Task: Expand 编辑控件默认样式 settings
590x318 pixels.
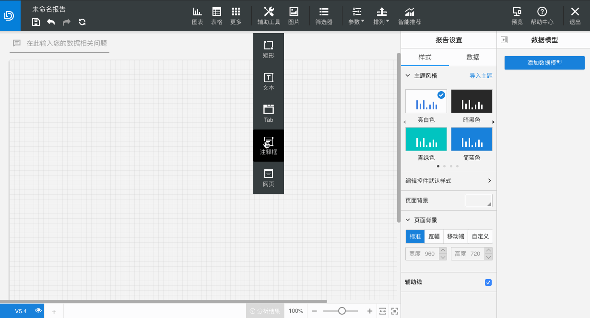Action: pos(448,181)
